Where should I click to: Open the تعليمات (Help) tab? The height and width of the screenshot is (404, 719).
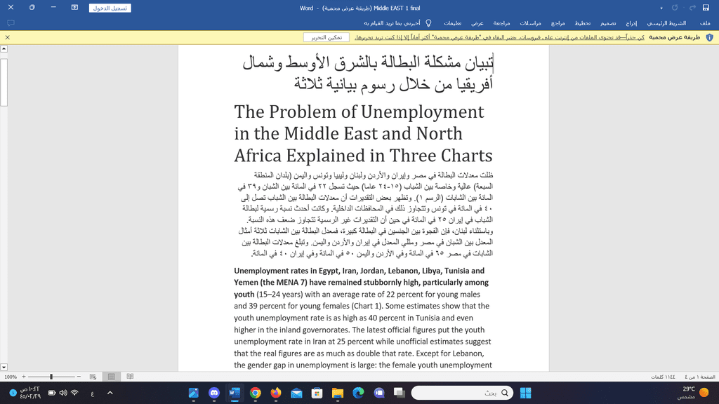click(x=452, y=23)
